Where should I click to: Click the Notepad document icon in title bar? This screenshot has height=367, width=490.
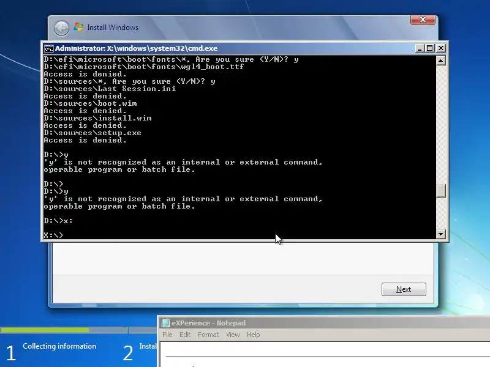(165, 323)
